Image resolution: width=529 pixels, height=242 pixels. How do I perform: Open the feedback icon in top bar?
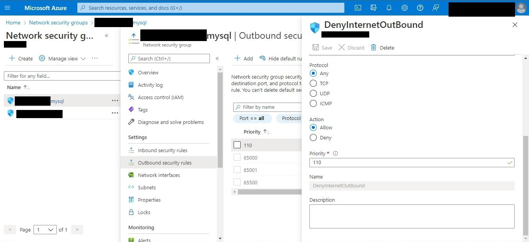coord(436,8)
